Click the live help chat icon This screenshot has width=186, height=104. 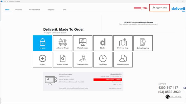tap(167, 97)
